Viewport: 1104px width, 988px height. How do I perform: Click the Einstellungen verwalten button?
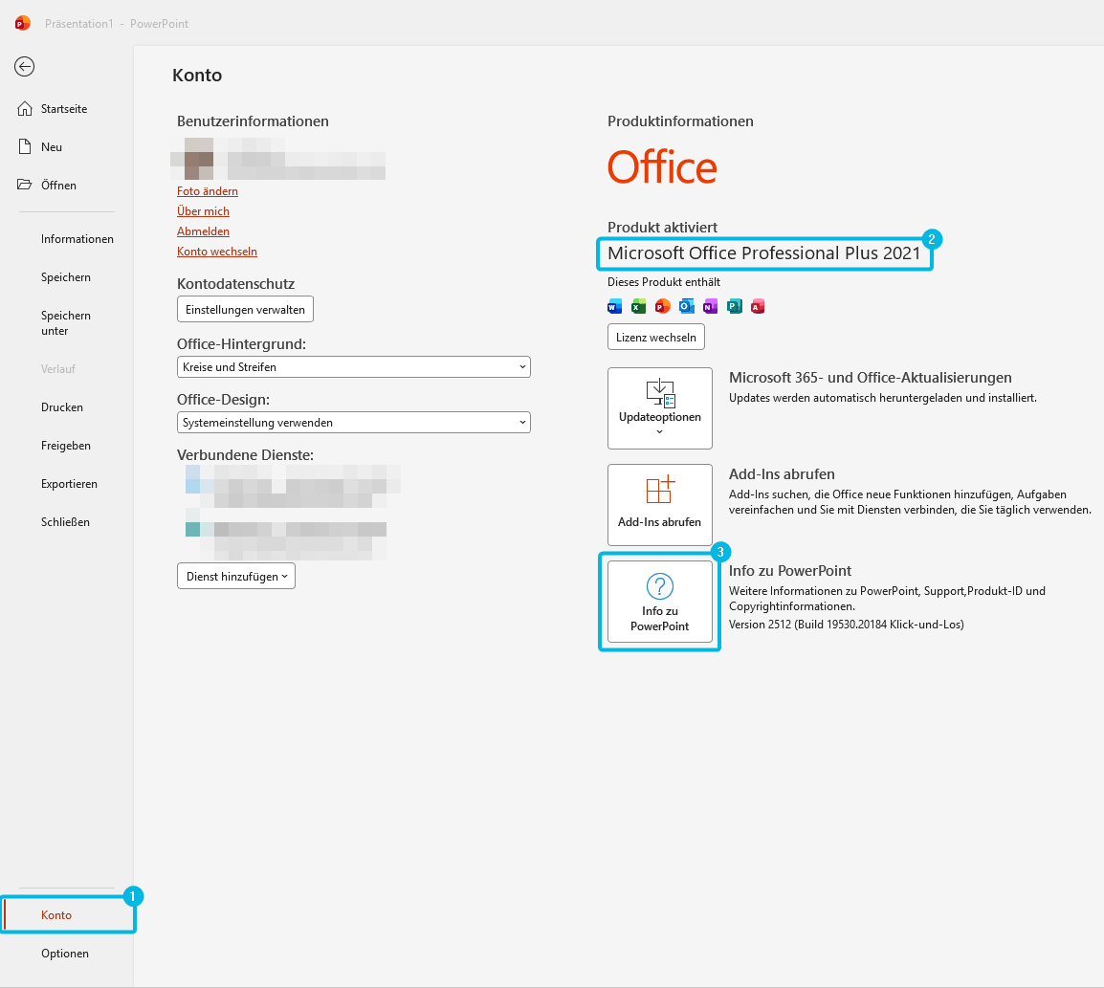(245, 309)
